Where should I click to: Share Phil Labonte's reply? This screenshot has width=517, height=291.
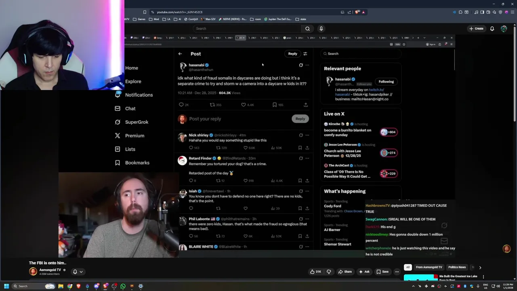pyautogui.click(x=307, y=236)
